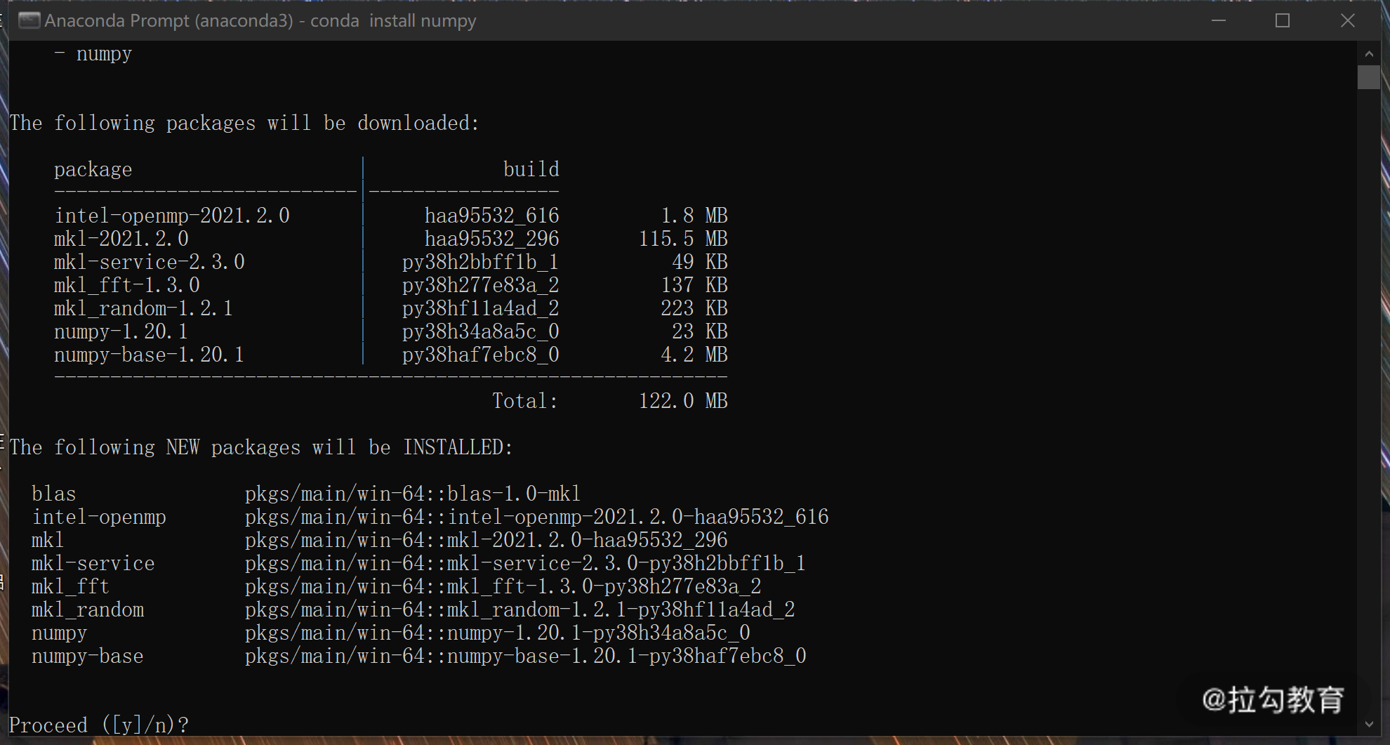Click 'numpy-1.20.1' in the package table
This screenshot has width=1390, height=745.
point(121,331)
